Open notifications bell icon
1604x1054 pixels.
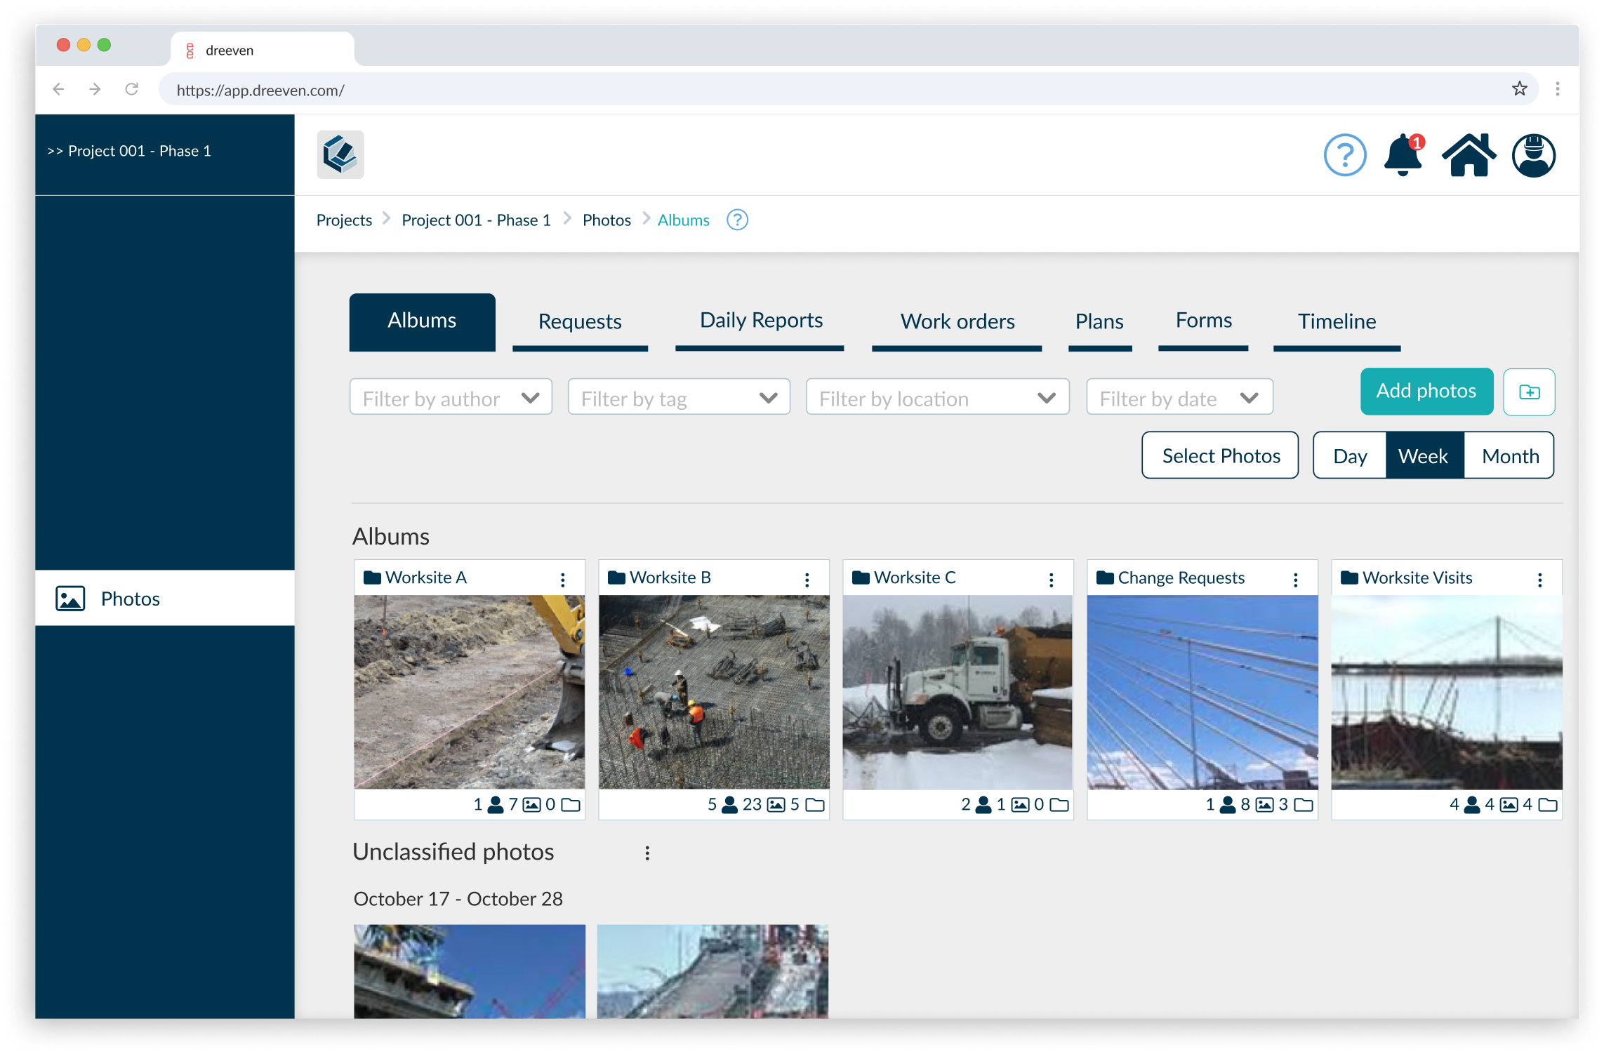click(x=1403, y=155)
